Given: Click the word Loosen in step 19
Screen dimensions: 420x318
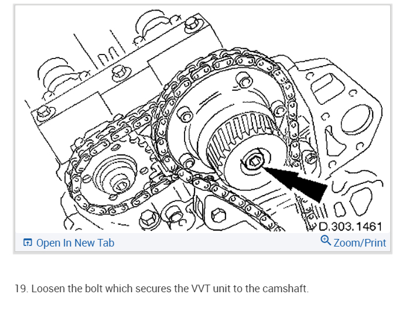Looking at the screenshot, I should pyautogui.click(x=48, y=289).
